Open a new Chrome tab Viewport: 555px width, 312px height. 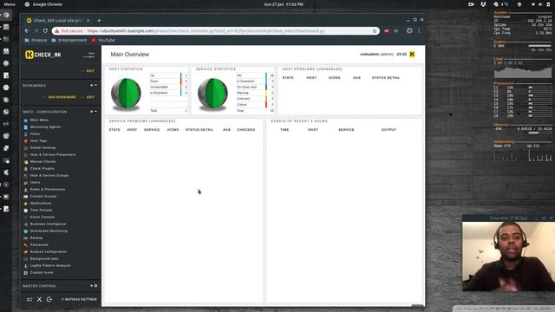tap(99, 21)
